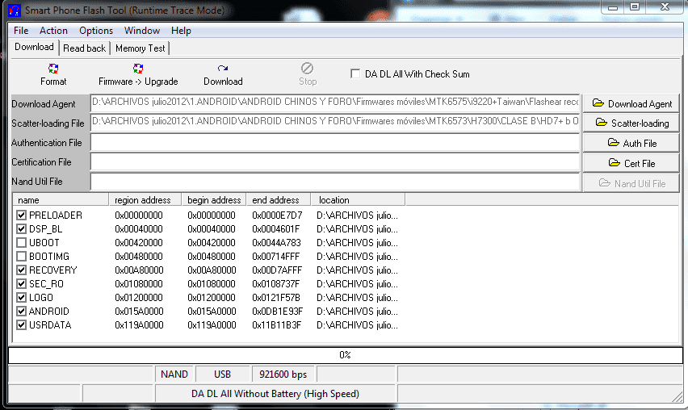This screenshot has height=410, width=688.
Task: Click the Auth File button
Action: (631, 143)
